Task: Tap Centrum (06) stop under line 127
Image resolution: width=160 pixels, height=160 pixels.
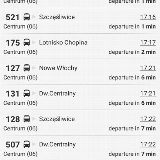Action: pos(20,78)
